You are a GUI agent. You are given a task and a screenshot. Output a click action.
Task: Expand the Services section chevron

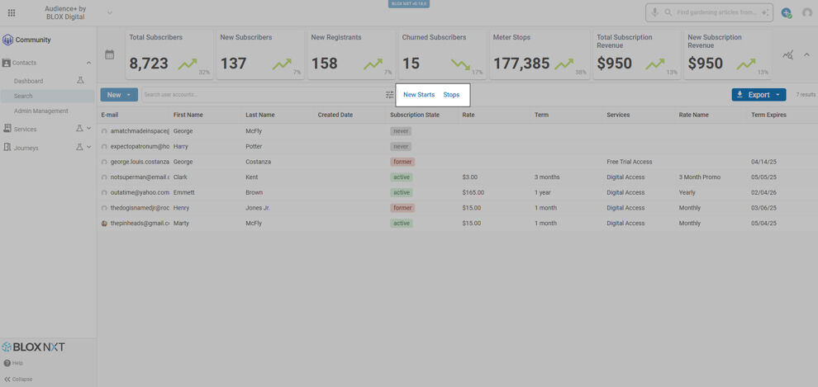coord(88,129)
